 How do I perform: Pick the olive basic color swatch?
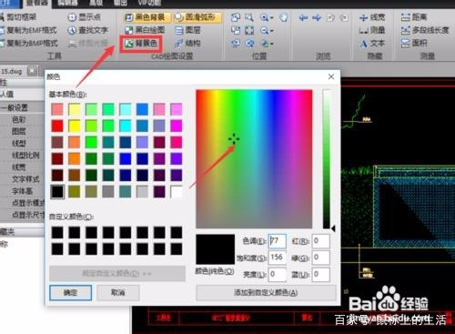(75, 191)
